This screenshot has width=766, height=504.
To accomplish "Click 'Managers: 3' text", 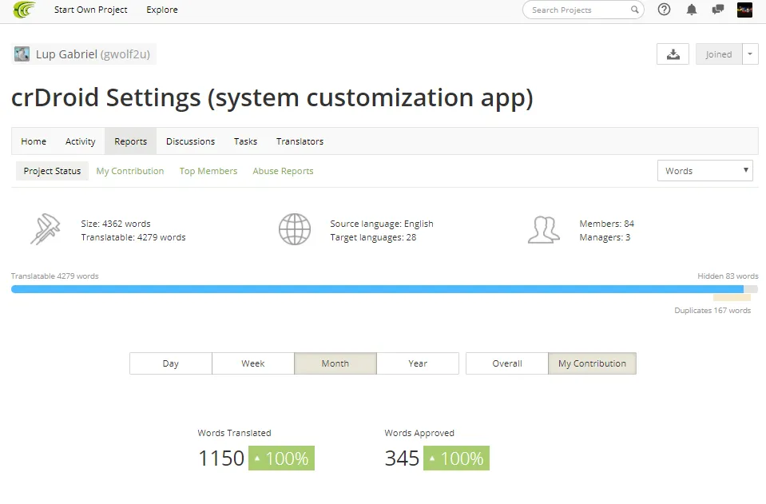I will [x=605, y=237].
